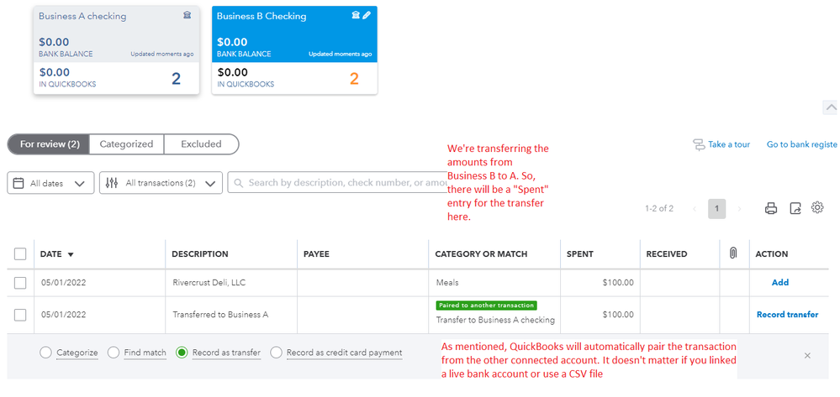The image size is (840, 397).
Task: Click the pencil edit icon on Business B Checking
Action: (x=367, y=15)
